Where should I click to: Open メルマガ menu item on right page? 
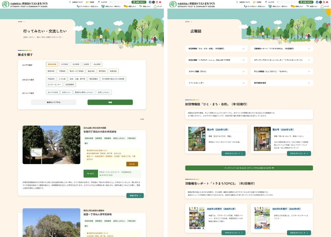click(269, 2)
